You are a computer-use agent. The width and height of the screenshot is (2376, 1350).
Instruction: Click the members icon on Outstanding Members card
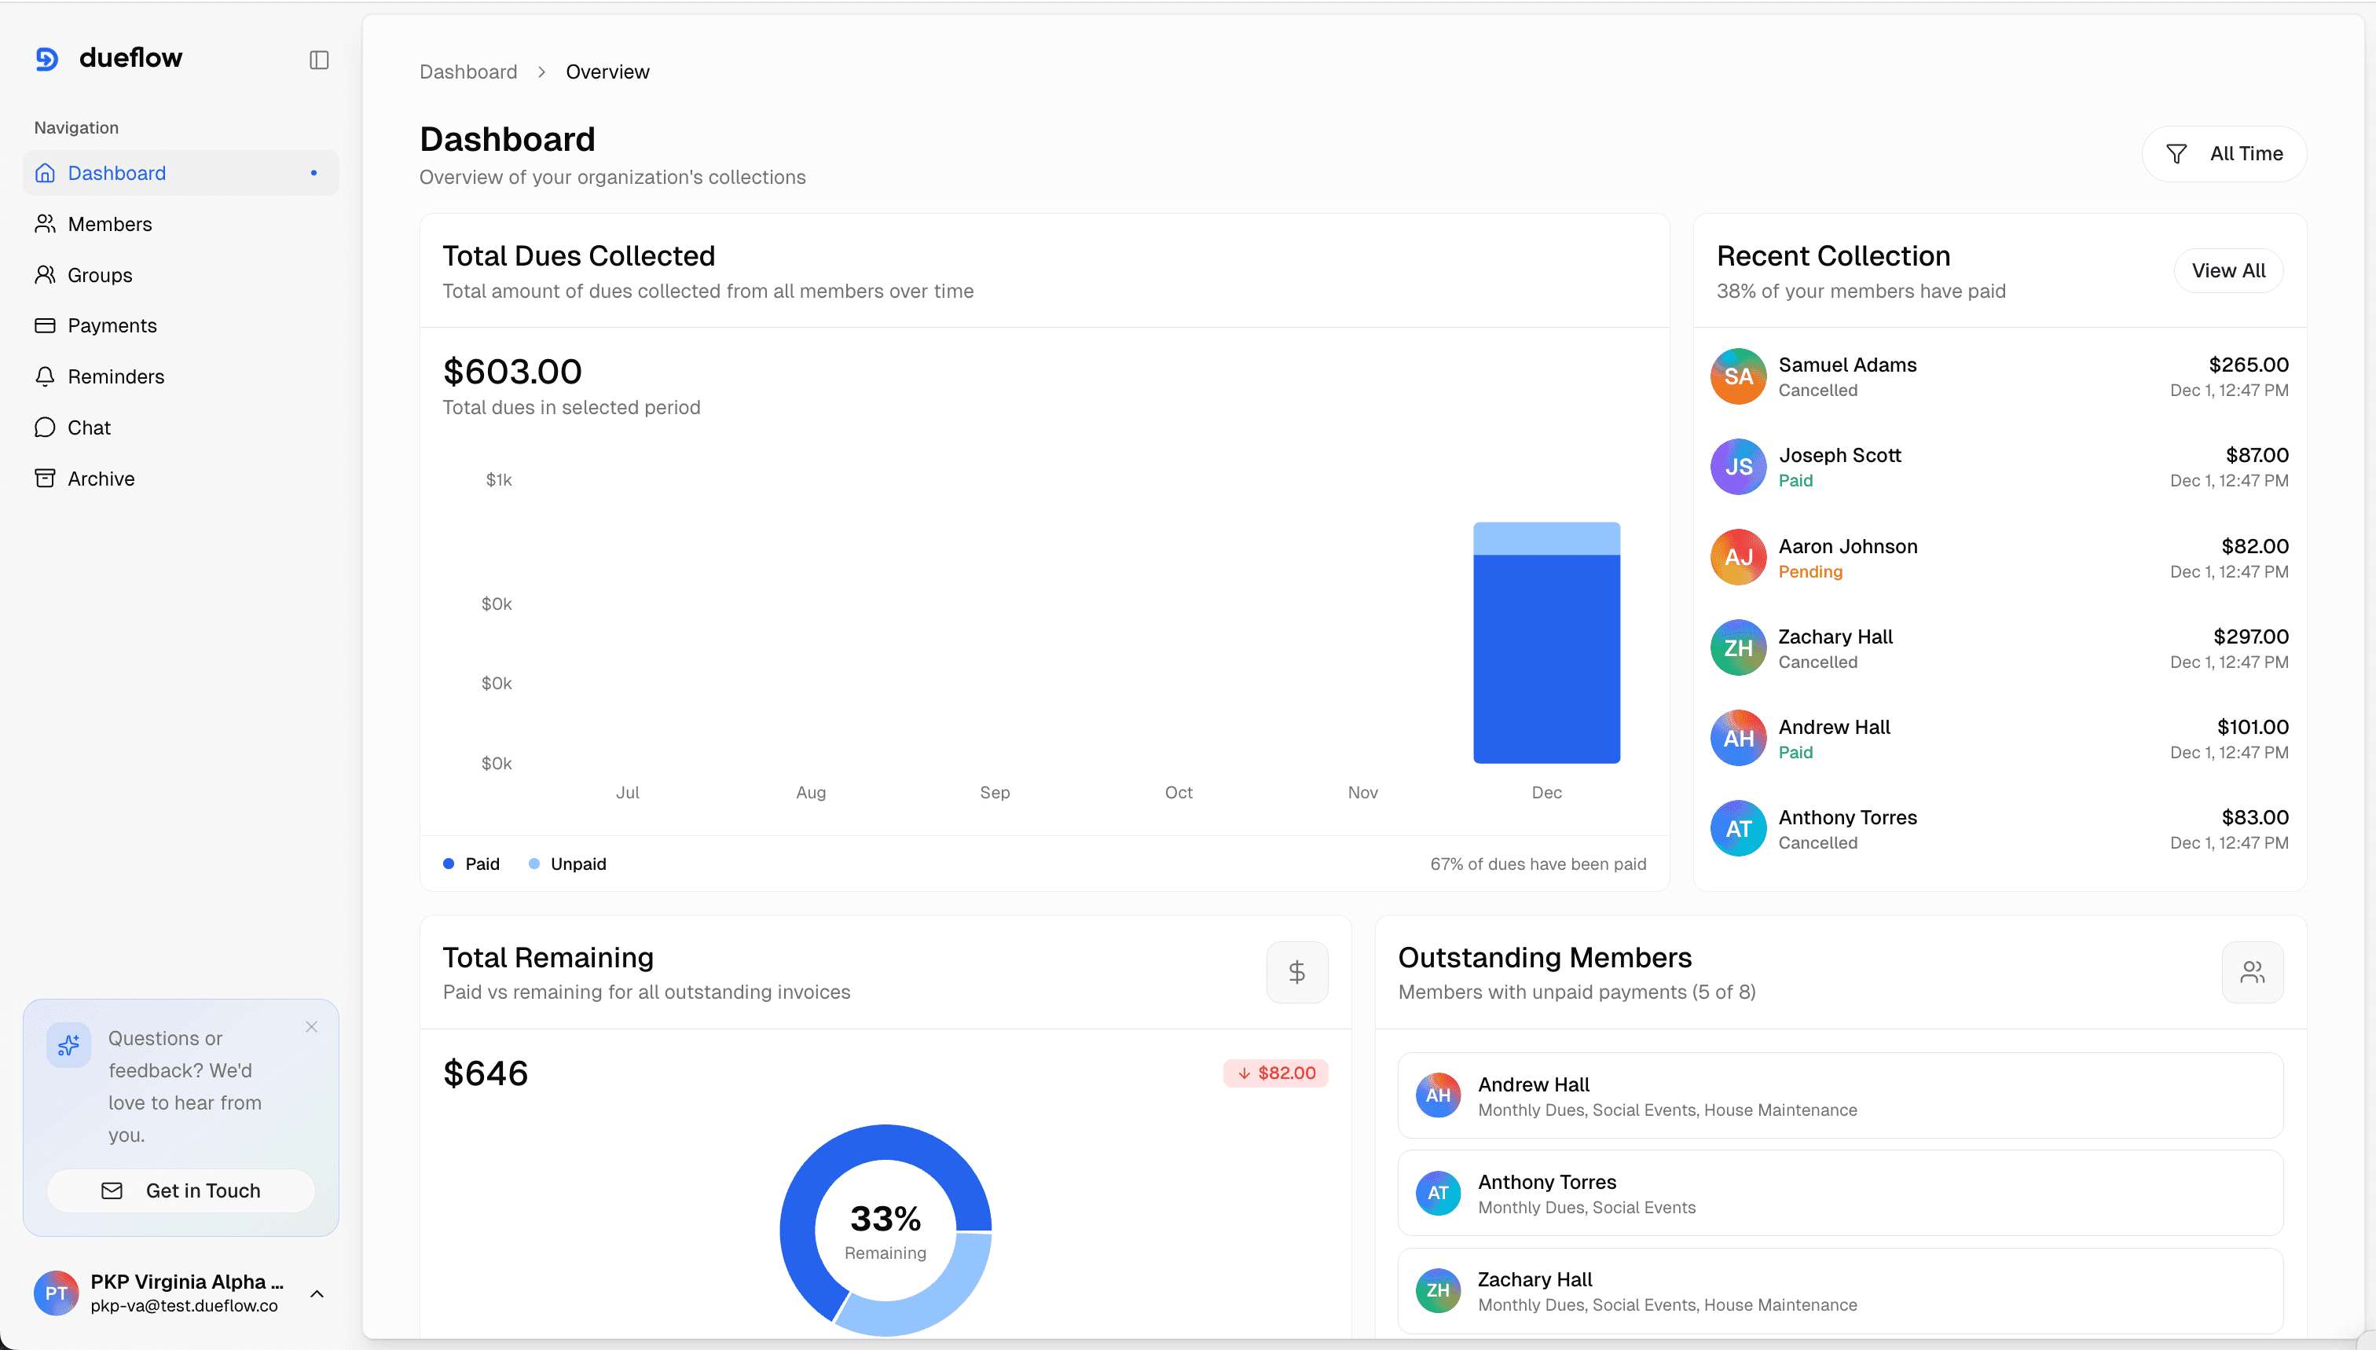(x=2253, y=972)
